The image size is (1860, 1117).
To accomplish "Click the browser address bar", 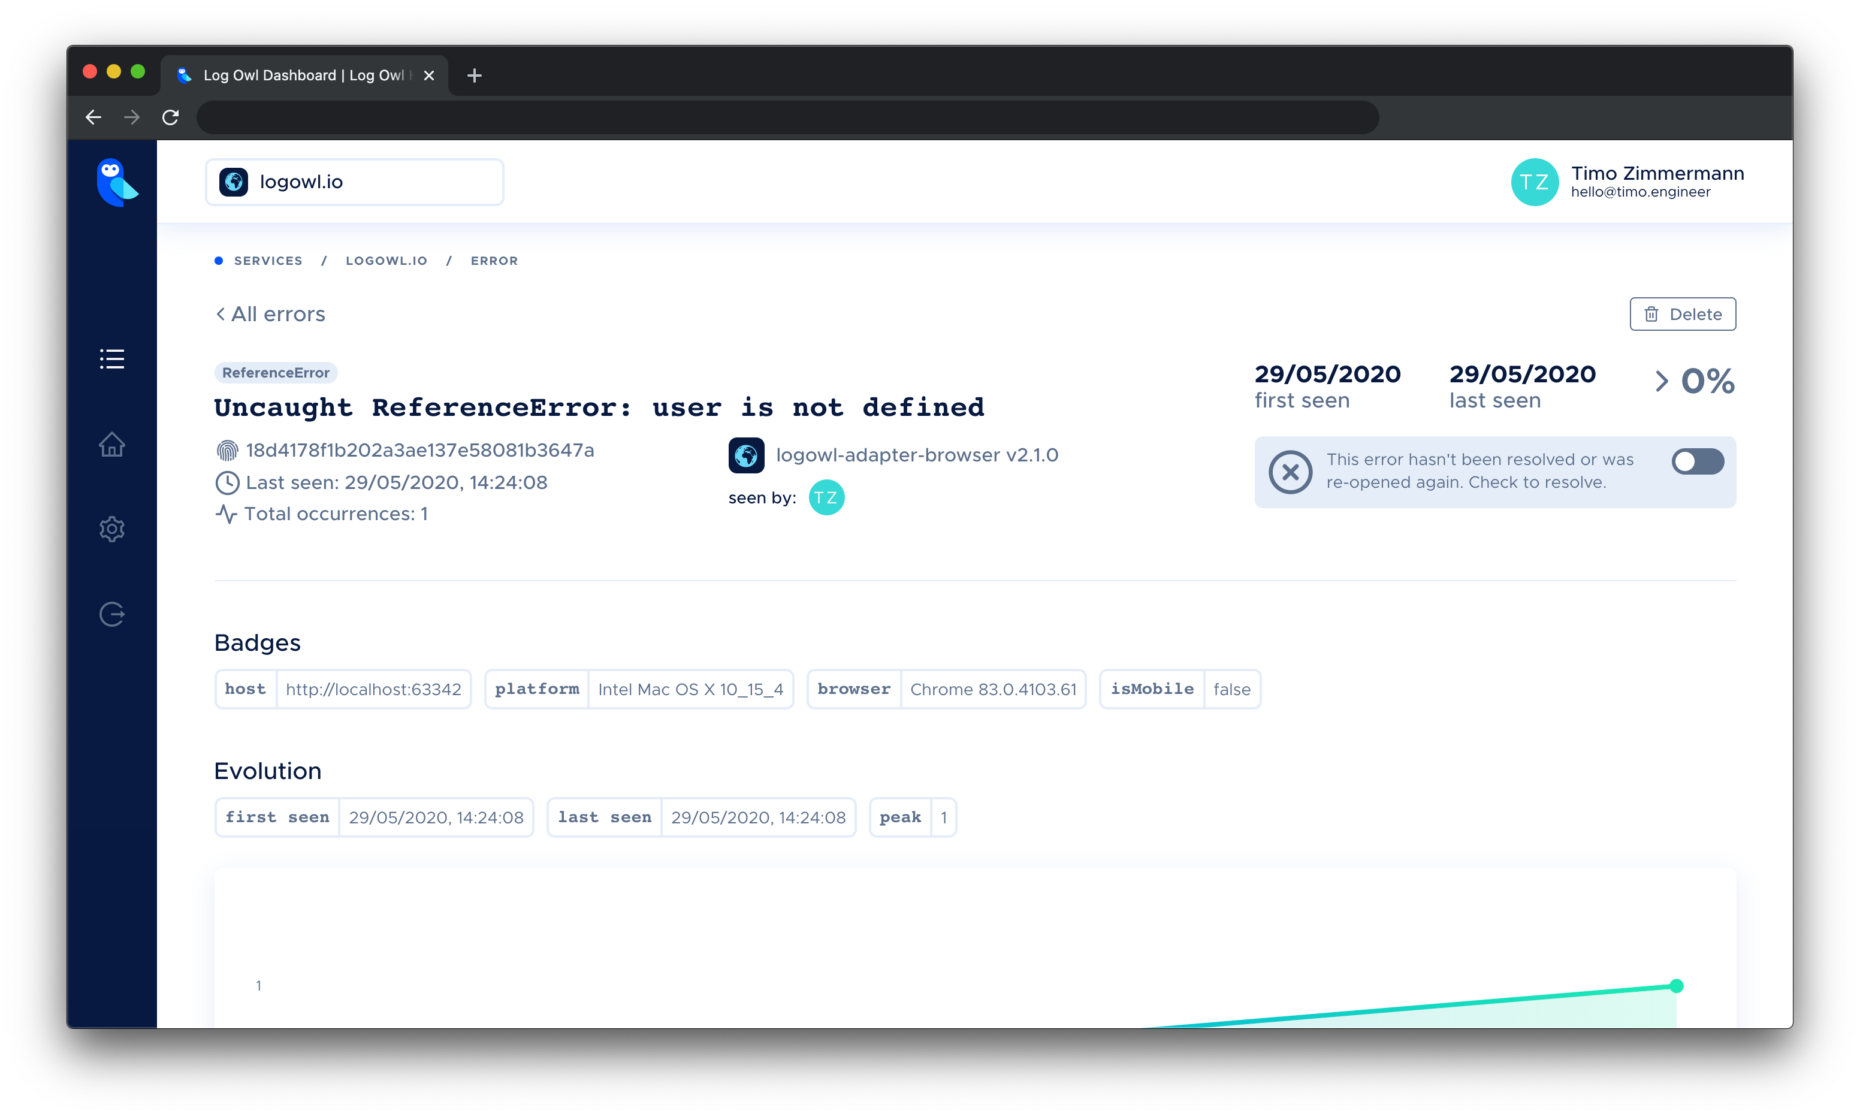I will pos(787,117).
